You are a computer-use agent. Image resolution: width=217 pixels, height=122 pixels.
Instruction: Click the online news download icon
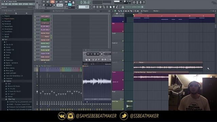pyautogui.click(x=123, y=7)
